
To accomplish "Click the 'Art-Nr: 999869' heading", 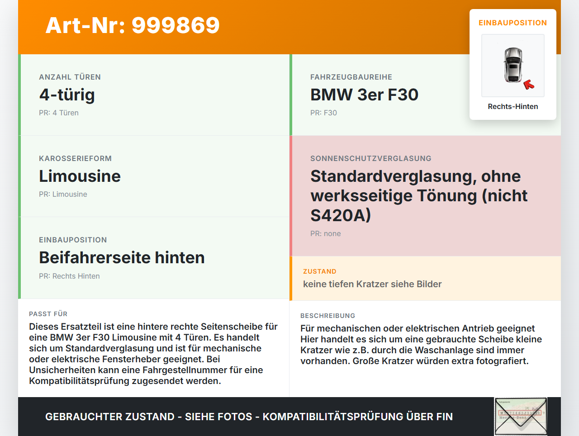I will (133, 25).
